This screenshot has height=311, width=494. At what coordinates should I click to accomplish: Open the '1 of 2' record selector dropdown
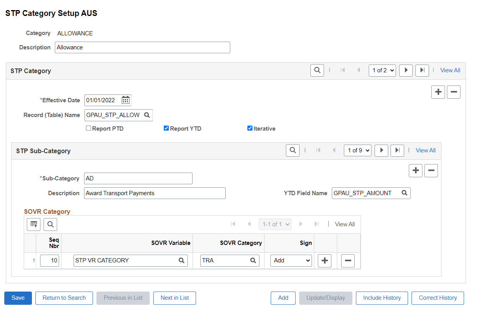382,70
